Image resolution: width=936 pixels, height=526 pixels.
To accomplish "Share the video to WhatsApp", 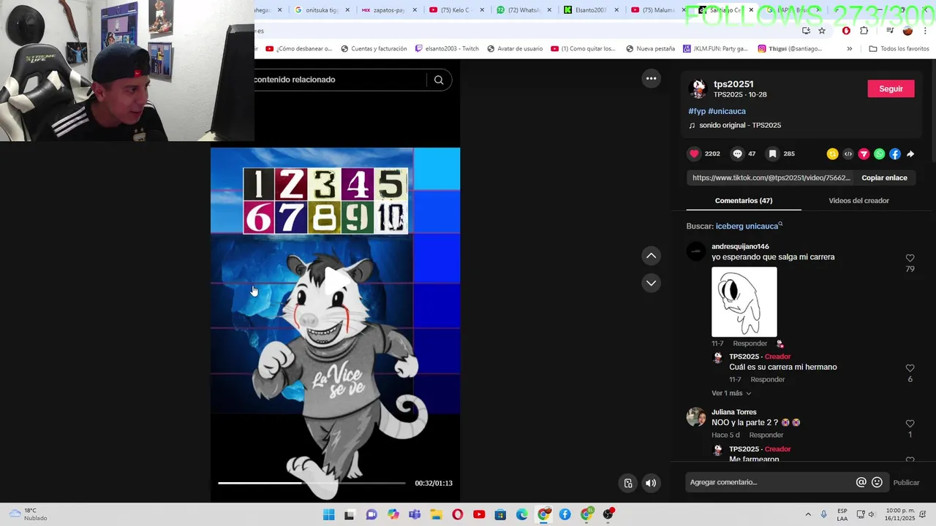I will 880,154.
